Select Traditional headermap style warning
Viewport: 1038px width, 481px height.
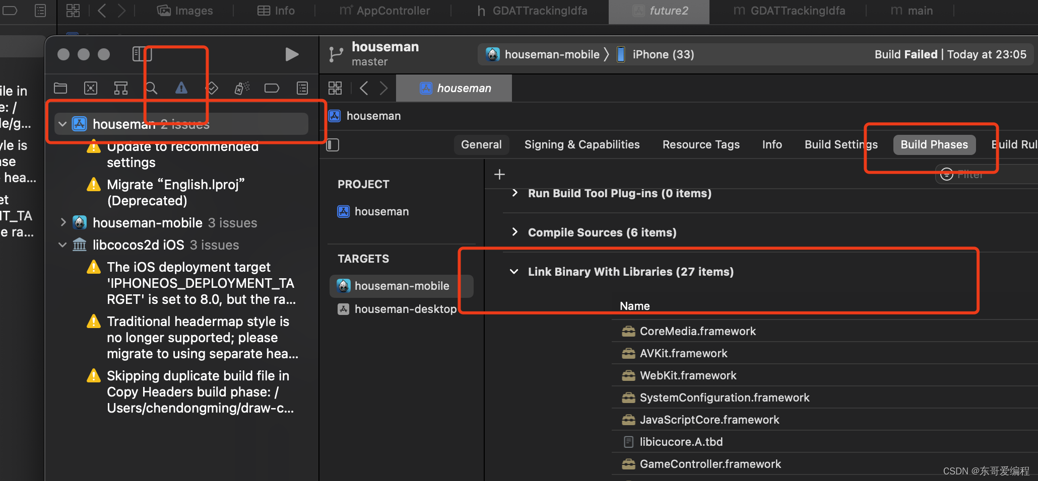coord(203,338)
